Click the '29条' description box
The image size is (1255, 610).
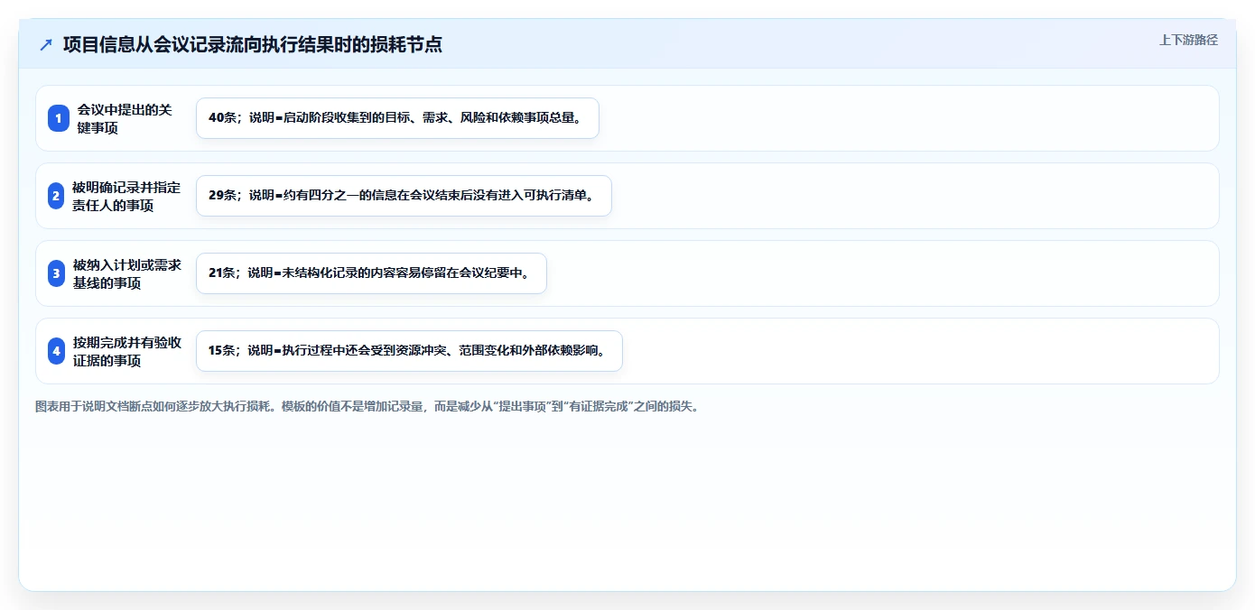point(404,196)
